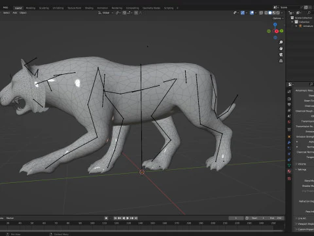This screenshot has height=236, width=314.
Task: Open the Options dropdown in viewport
Action: click(278, 18)
